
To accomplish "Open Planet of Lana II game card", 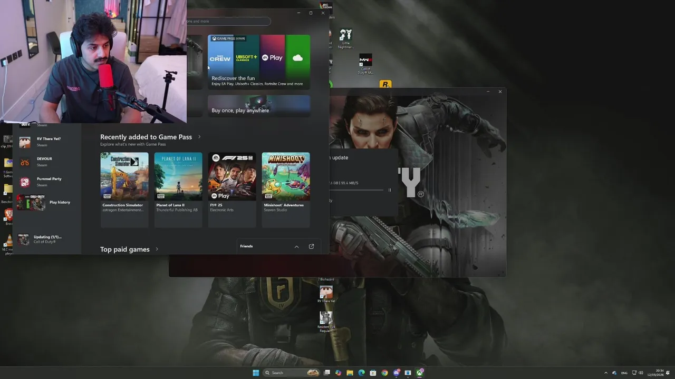I will click(x=178, y=189).
